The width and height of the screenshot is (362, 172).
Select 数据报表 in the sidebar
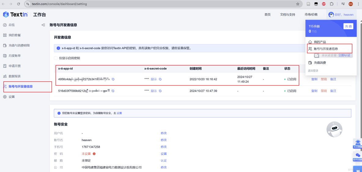coord(15,76)
